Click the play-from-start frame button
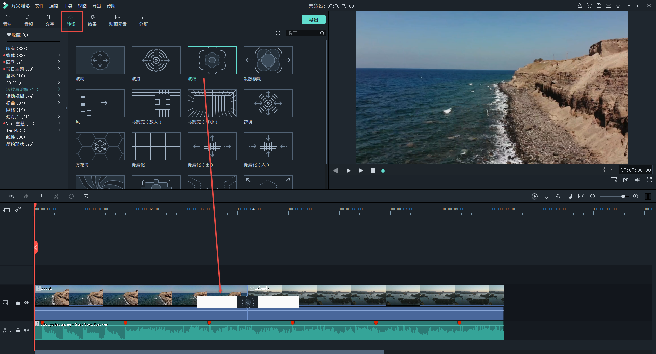Image resolution: width=656 pixels, height=354 pixels. (x=348, y=171)
